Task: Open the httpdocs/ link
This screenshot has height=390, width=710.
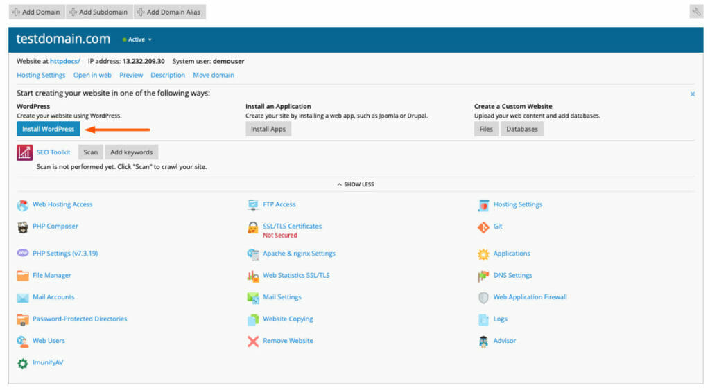Action: coord(64,61)
